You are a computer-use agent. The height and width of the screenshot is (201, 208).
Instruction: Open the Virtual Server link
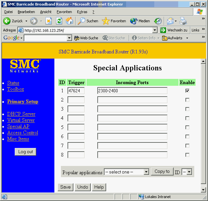[x=21, y=120]
